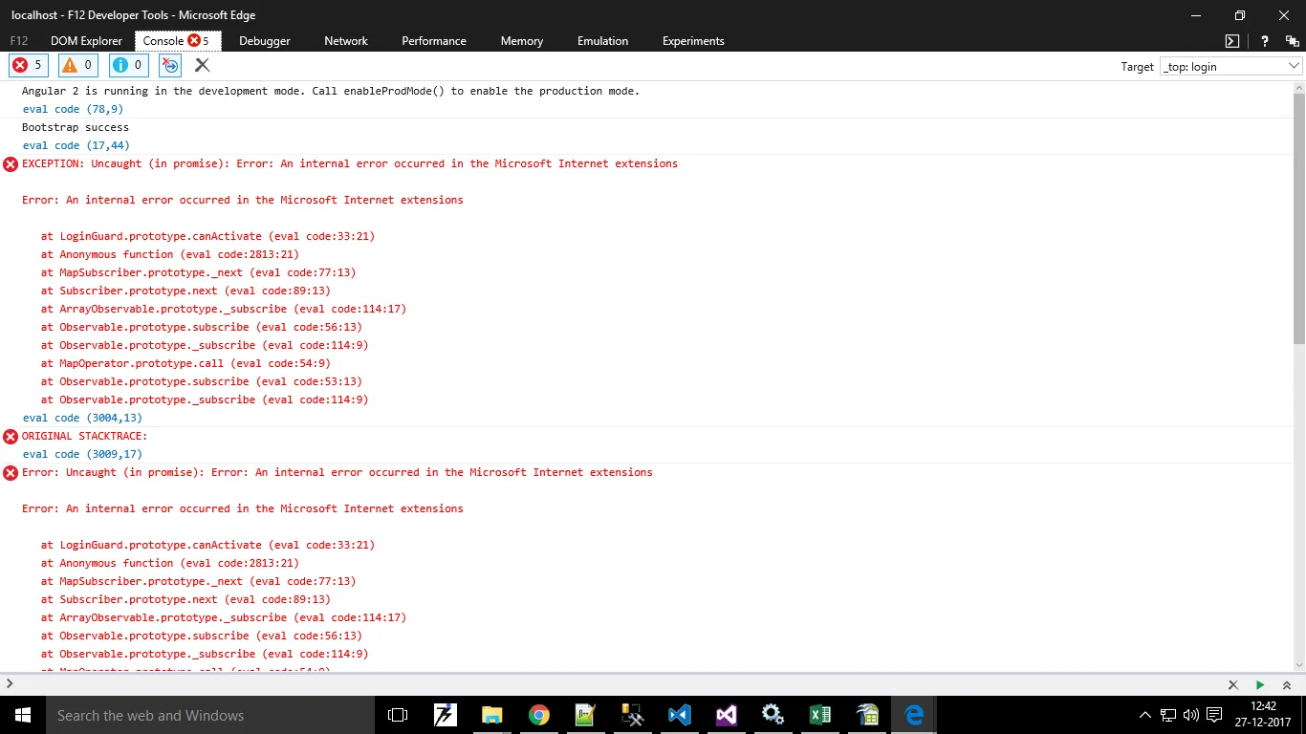The height and width of the screenshot is (734, 1306).
Task: Open Visual Studio Code from the taskbar
Action: pos(679,715)
